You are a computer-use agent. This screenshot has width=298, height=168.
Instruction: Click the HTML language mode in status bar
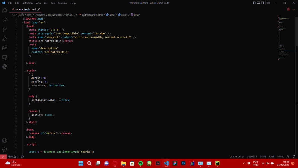pyautogui.click(x=280, y=157)
